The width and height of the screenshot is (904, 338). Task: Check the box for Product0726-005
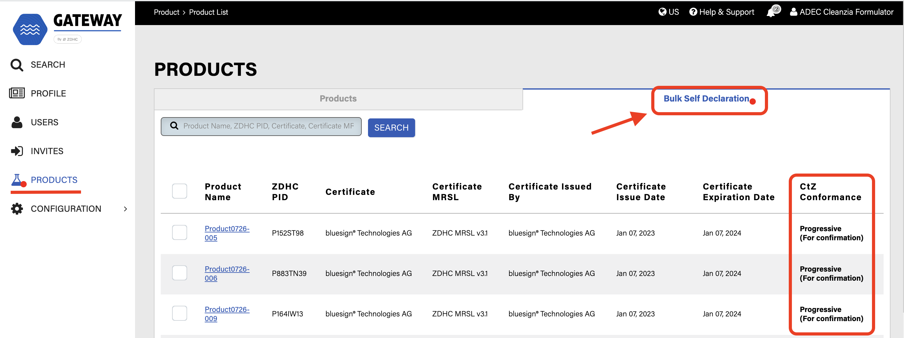[180, 232]
